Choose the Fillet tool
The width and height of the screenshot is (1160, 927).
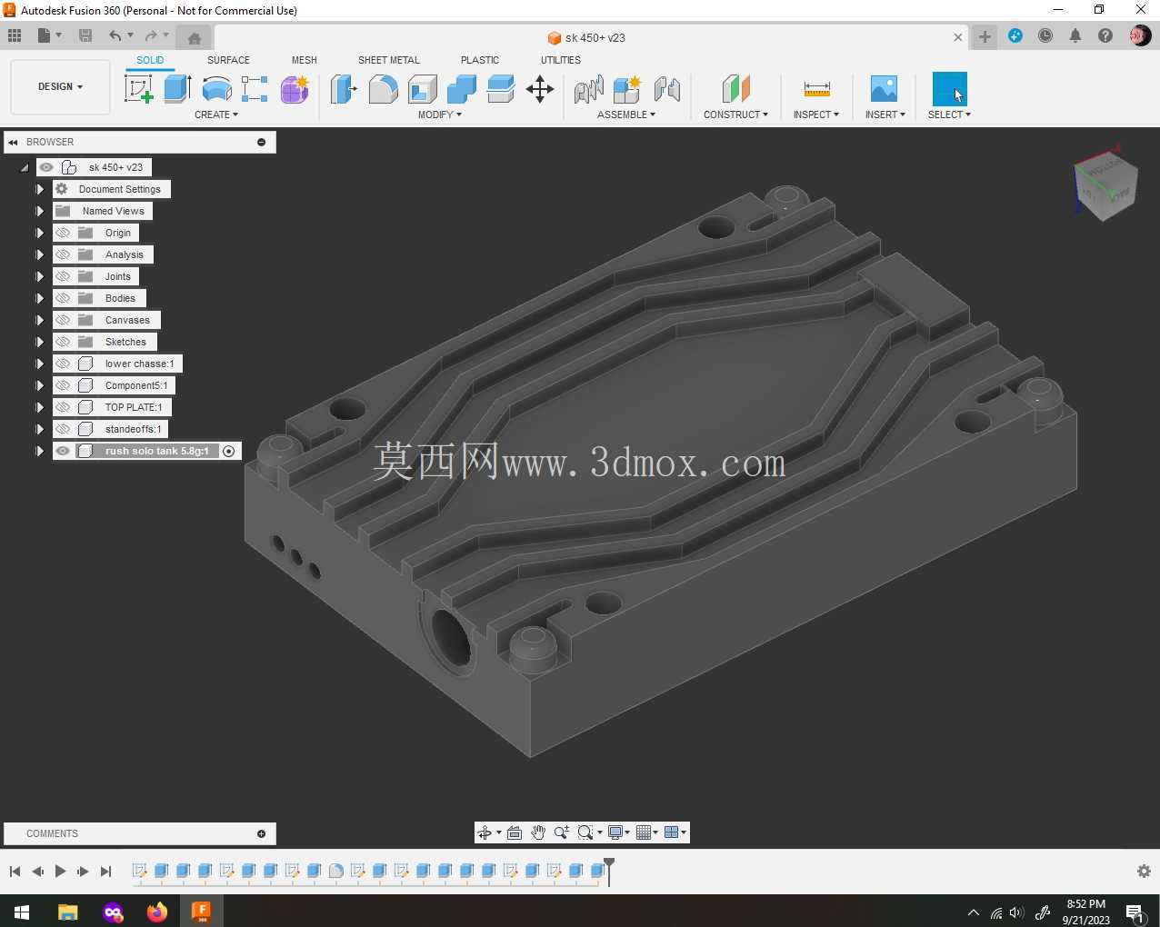(x=383, y=89)
